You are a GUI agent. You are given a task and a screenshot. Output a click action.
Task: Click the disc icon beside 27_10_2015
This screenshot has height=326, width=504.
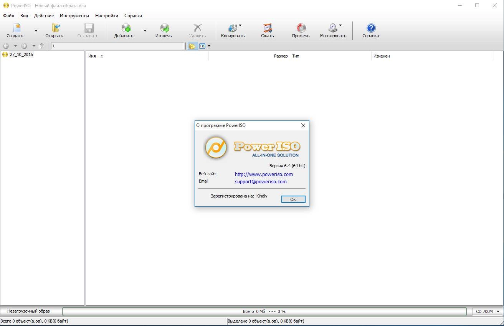5,54
